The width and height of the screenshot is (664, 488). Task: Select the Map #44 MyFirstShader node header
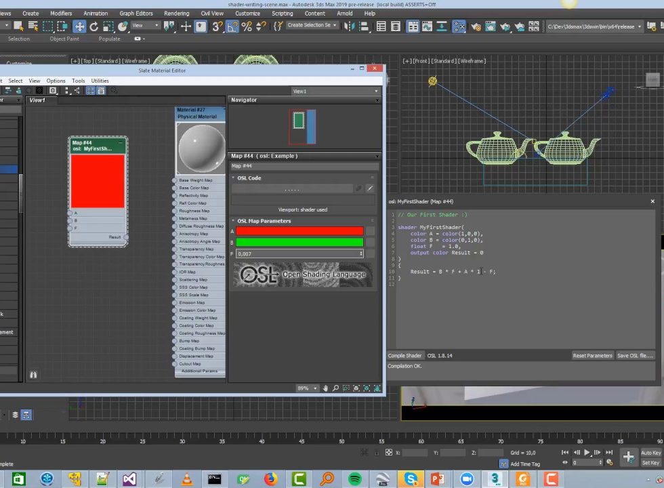pyautogui.click(x=98, y=146)
